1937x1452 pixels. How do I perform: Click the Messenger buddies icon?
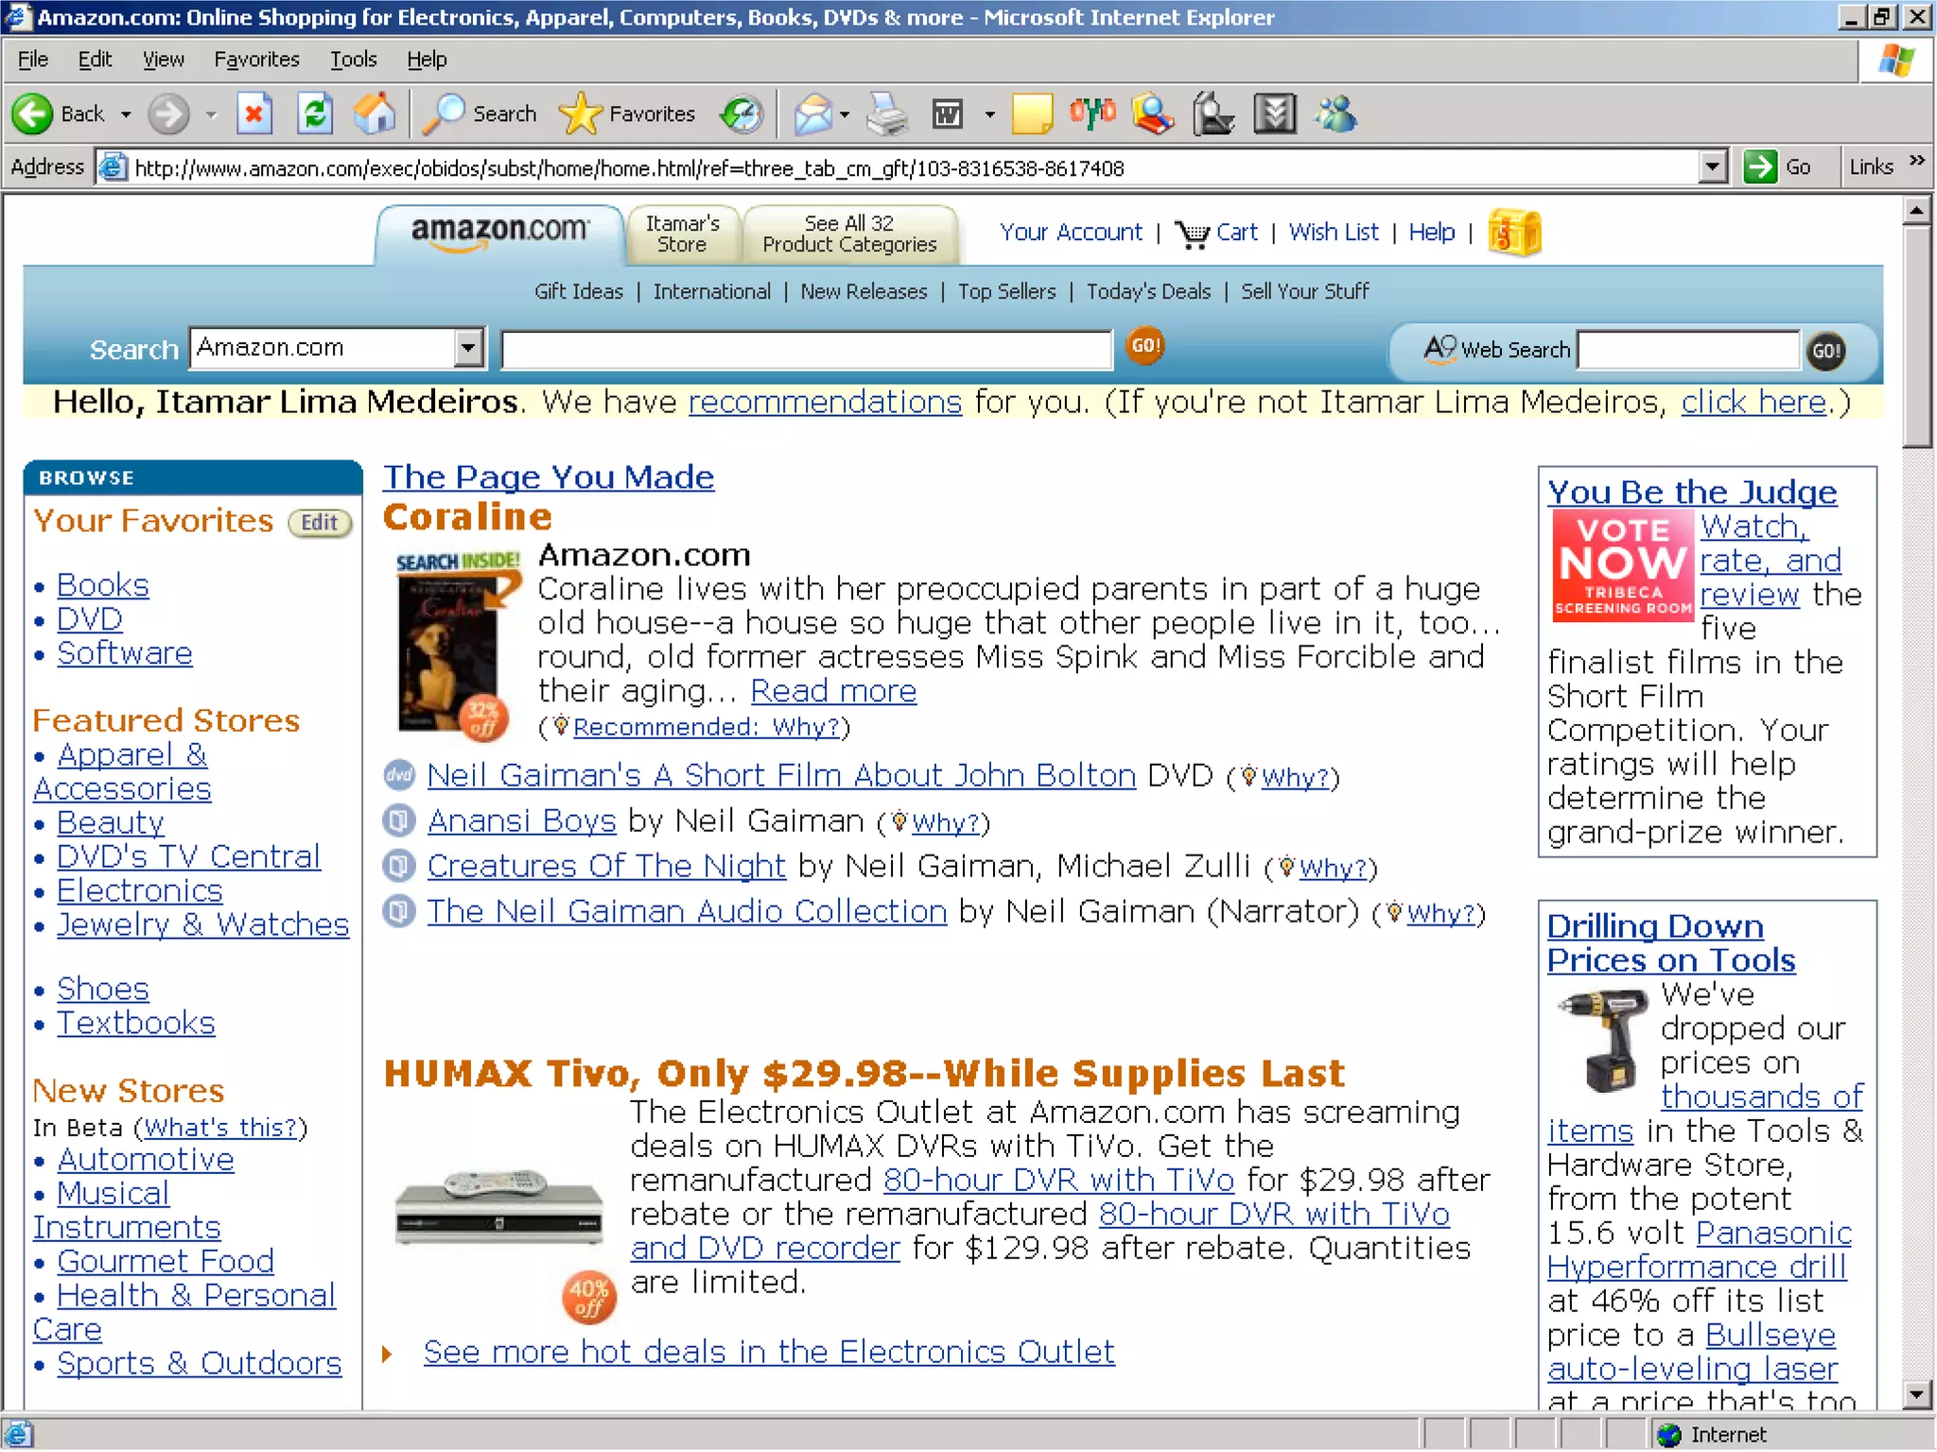coord(1336,114)
